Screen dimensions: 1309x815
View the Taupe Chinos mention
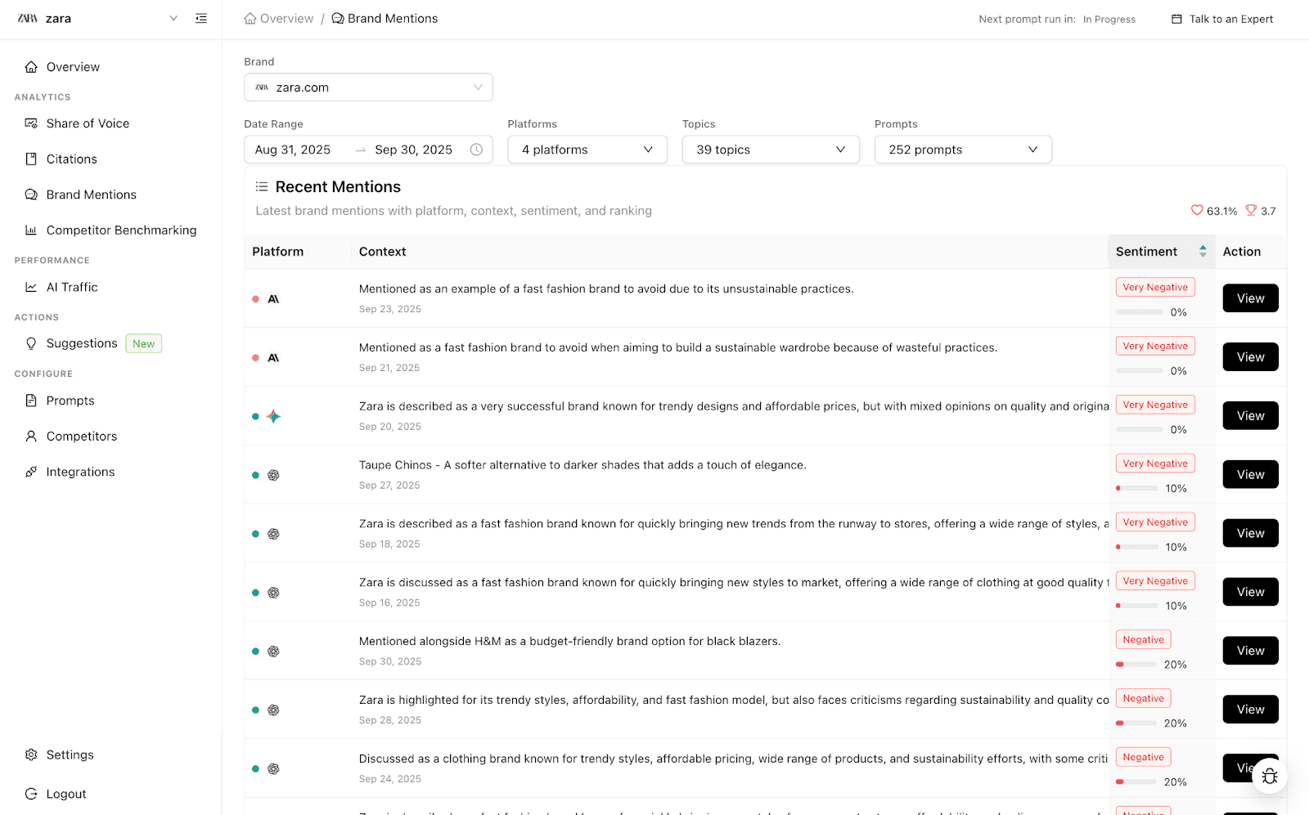click(1250, 475)
